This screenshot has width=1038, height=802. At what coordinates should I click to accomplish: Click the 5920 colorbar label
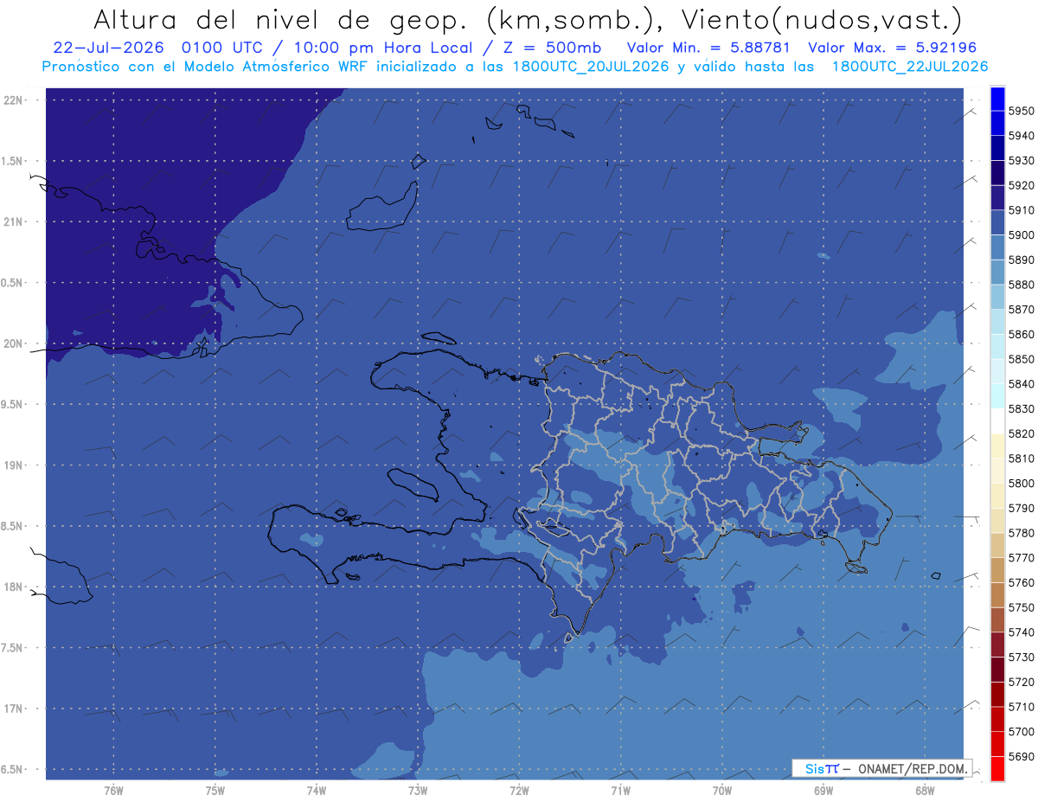[1022, 186]
